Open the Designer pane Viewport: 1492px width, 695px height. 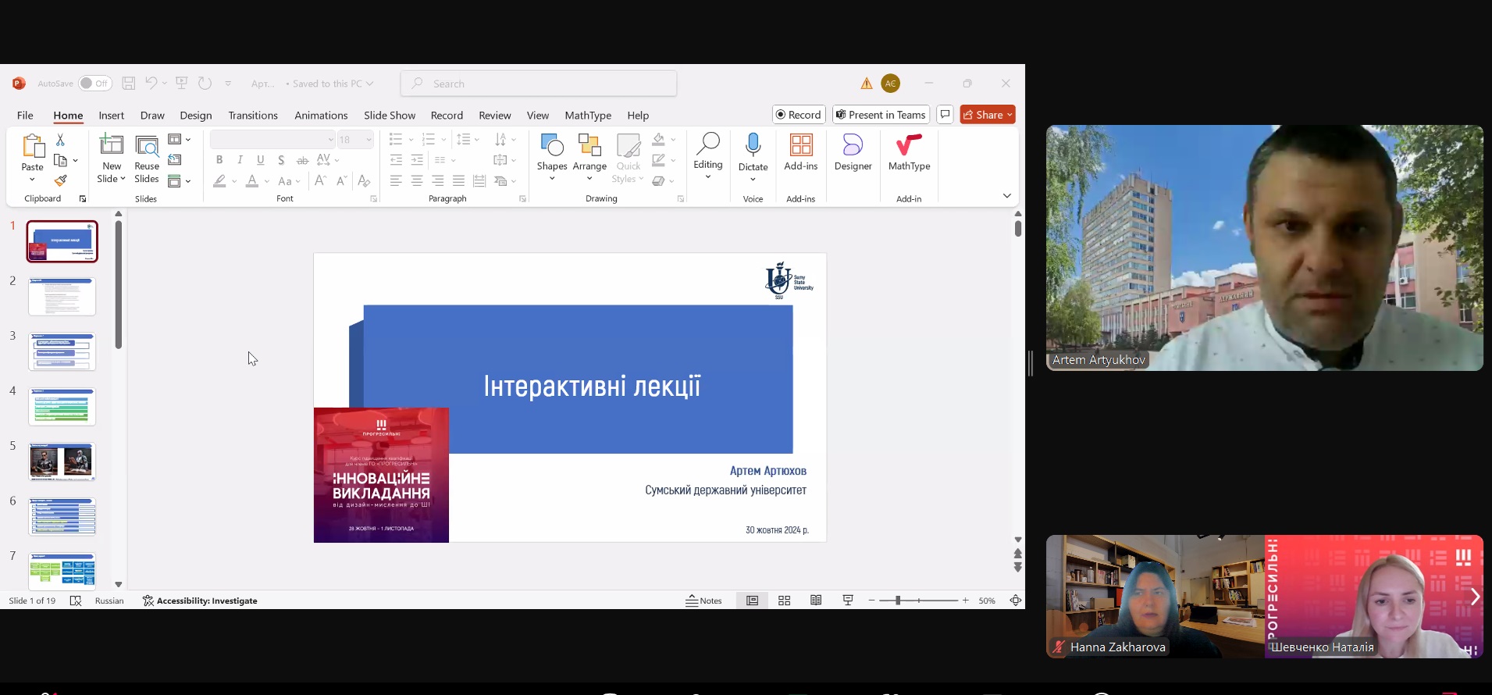tap(853, 152)
